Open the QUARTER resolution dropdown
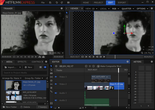Image resolution: width=155 pixels, height=110 pixels. (128, 9)
